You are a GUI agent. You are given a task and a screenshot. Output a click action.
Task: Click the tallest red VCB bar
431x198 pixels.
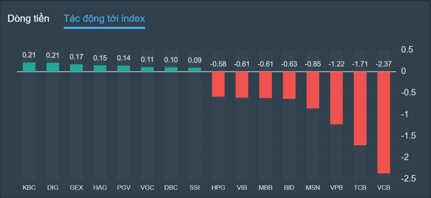click(x=383, y=123)
